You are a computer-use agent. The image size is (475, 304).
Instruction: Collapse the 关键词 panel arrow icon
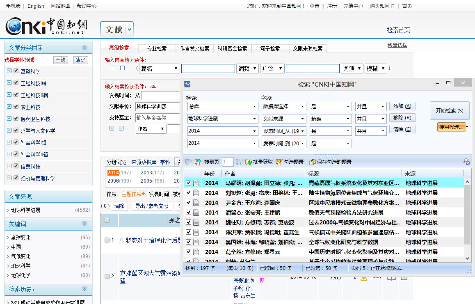pyautogui.click(x=84, y=224)
